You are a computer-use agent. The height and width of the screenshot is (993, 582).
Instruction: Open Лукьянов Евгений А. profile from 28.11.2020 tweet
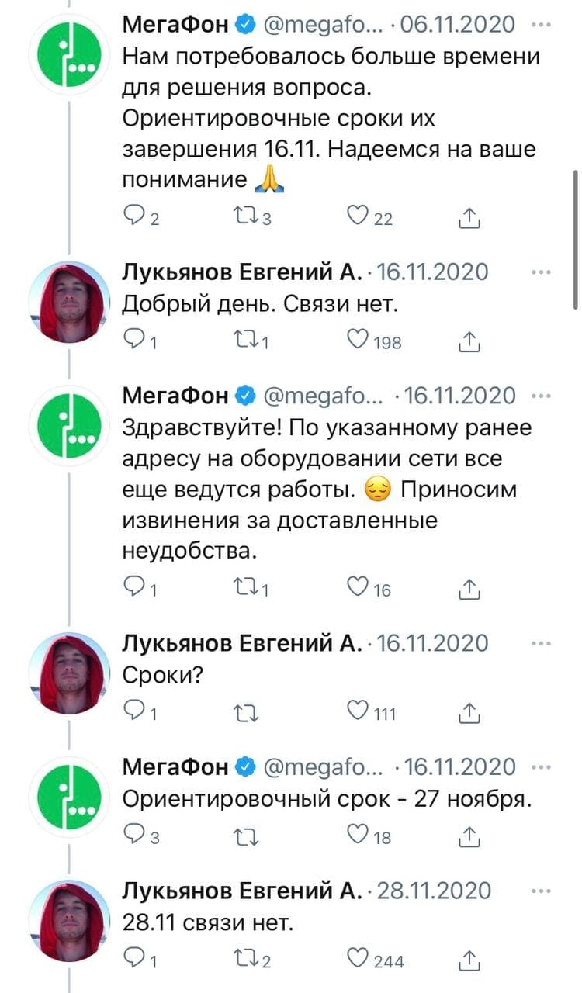242,891
